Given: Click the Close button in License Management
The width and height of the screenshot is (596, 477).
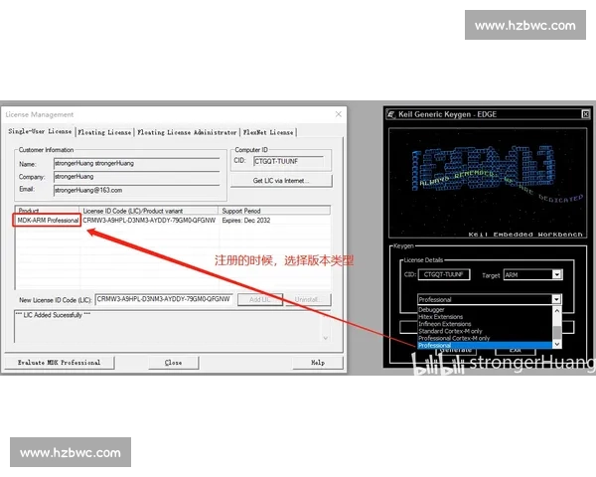Looking at the screenshot, I should [173, 363].
